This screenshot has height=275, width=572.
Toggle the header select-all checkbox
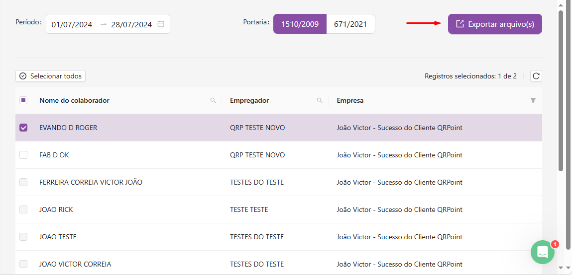point(23,100)
